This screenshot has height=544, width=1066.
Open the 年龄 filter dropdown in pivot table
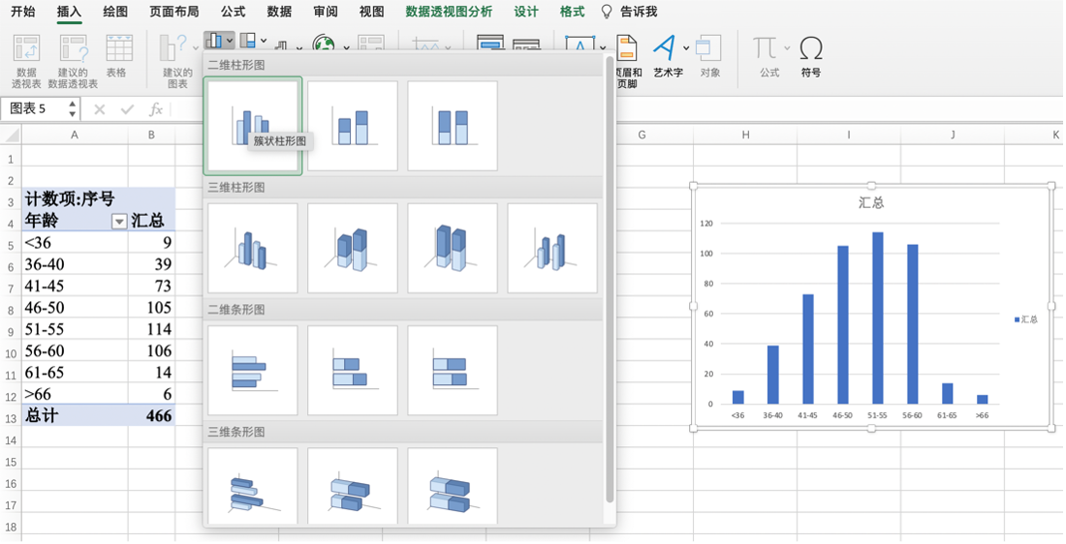pos(119,222)
